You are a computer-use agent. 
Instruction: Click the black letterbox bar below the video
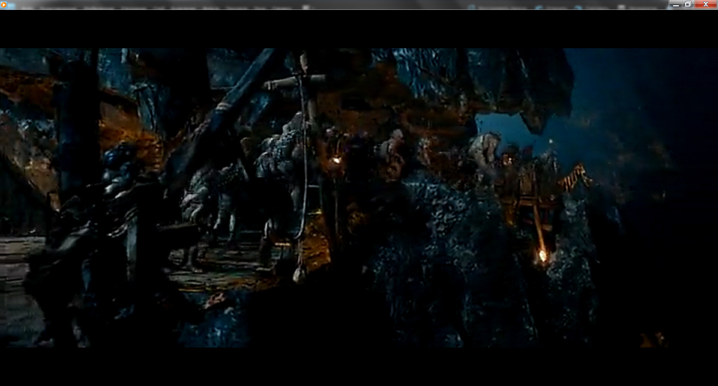tap(359, 367)
